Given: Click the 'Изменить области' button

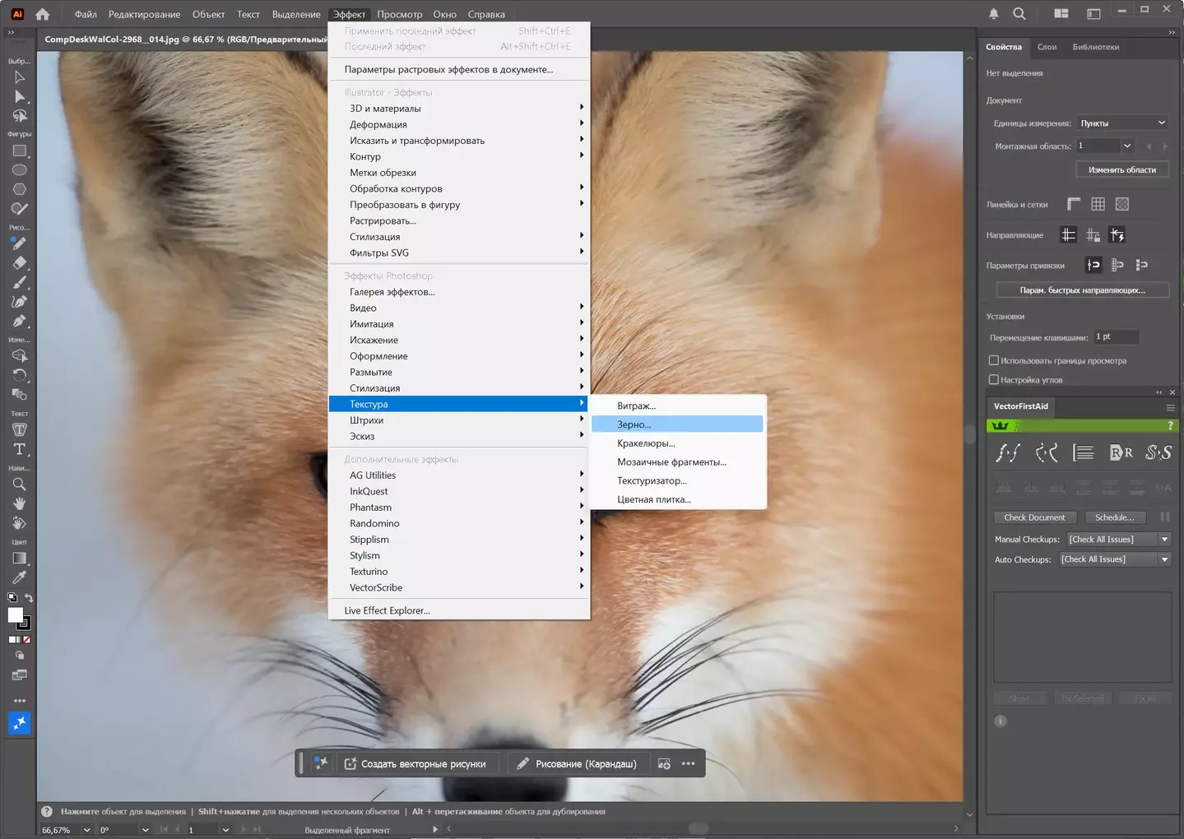Looking at the screenshot, I should (x=1121, y=169).
